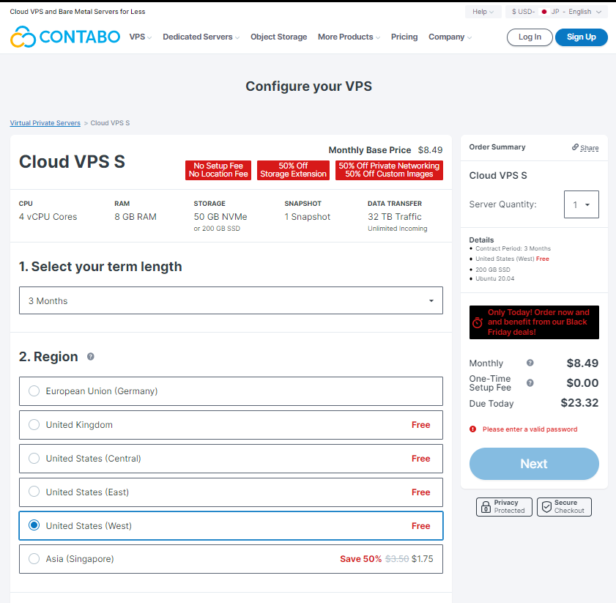This screenshot has height=603, width=616.
Task: Click 'Contract Period: 3 Months' detail
Action: pos(513,249)
